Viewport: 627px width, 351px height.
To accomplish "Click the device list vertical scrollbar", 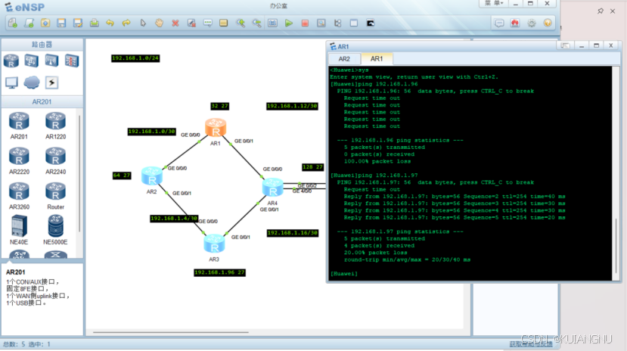I will [x=80, y=173].
